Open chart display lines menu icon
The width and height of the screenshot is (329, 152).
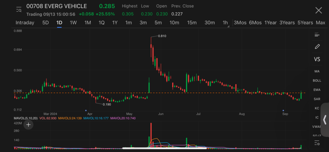pos(317,35)
